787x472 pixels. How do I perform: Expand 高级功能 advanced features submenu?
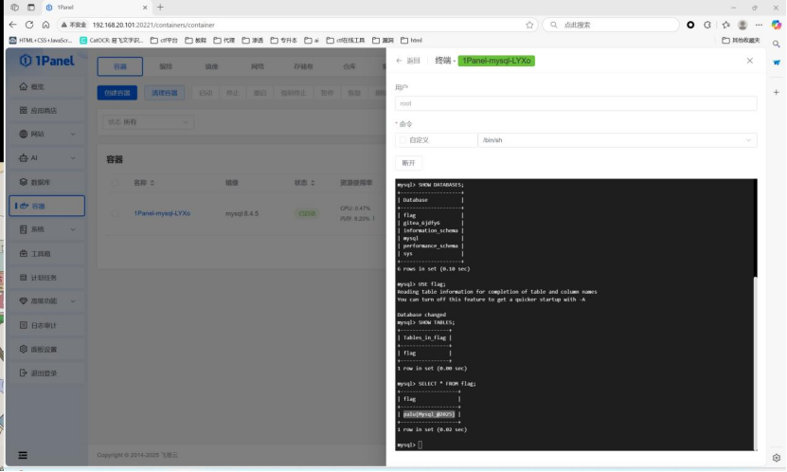pos(73,301)
